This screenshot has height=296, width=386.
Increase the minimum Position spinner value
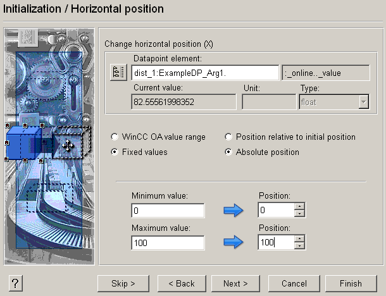[300, 207]
